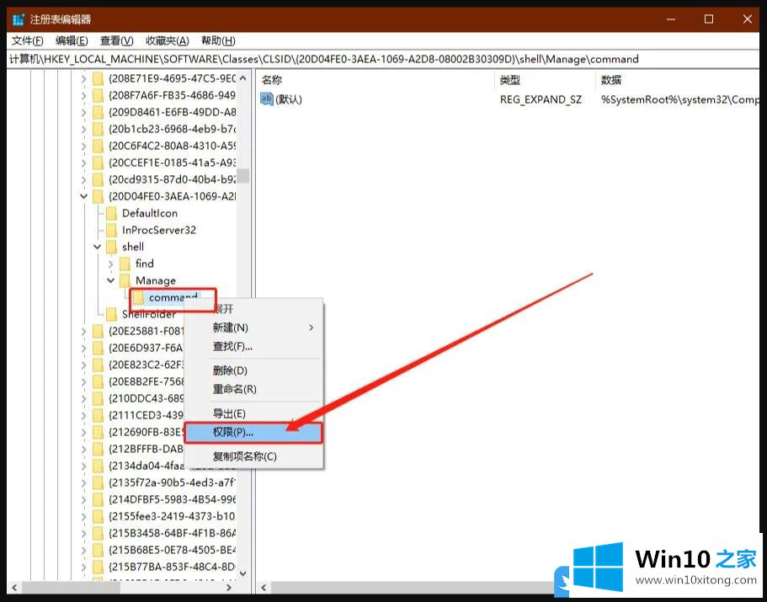Image resolution: width=767 pixels, height=602 pixels.
Task: Open the 帮助(H) menu
Action: (218, 41)
